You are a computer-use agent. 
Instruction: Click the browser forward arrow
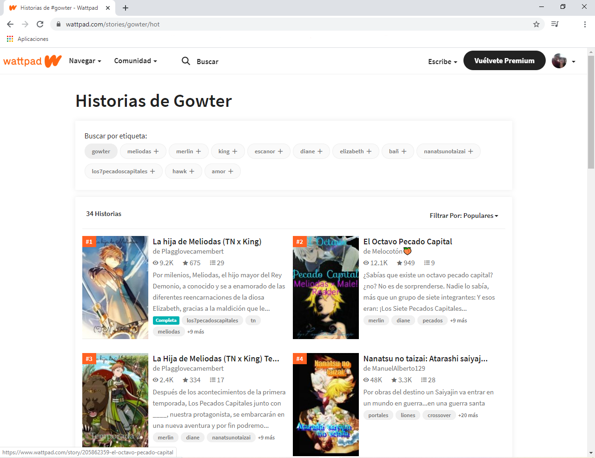point(25,24)
